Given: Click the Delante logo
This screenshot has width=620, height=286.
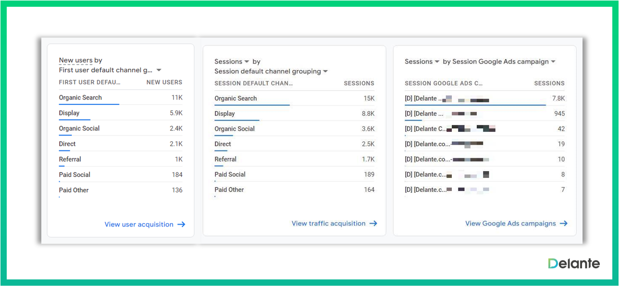Looking at the screenshot, I should click(x=574, y=263).
